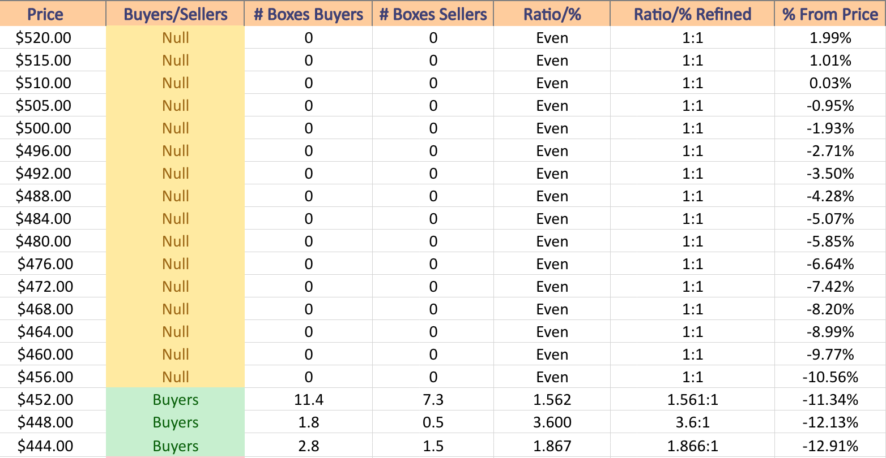This screenshot has width=886, height=458.
Task: Click the $496.00 price cell
Action: 53,151
